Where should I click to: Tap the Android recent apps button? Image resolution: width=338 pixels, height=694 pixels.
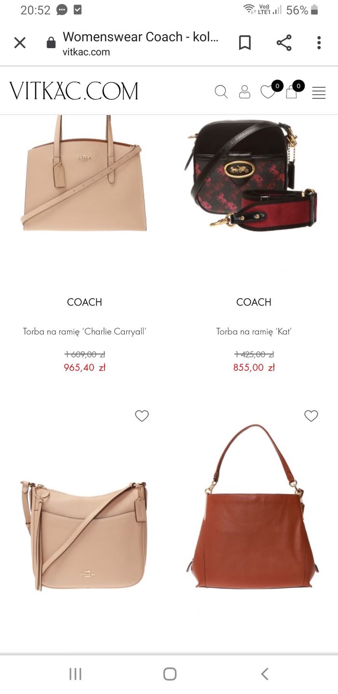[x=75, y=674]
